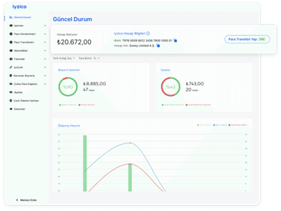Open the Eklentiler menu item
This screenshot has width=281, height=211.
(x=19, y=109)
